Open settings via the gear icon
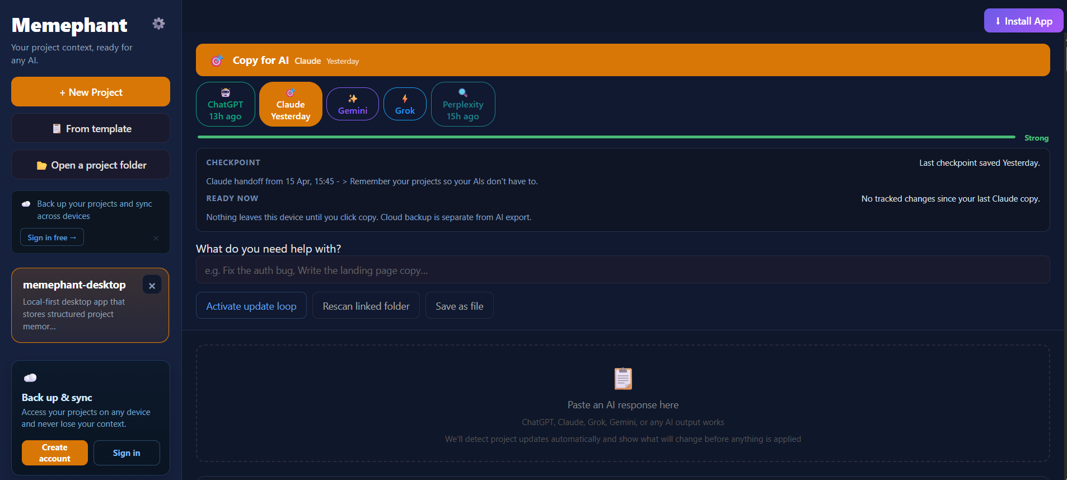This screenshot has height=480, width=1067. [x=159, y=24]
